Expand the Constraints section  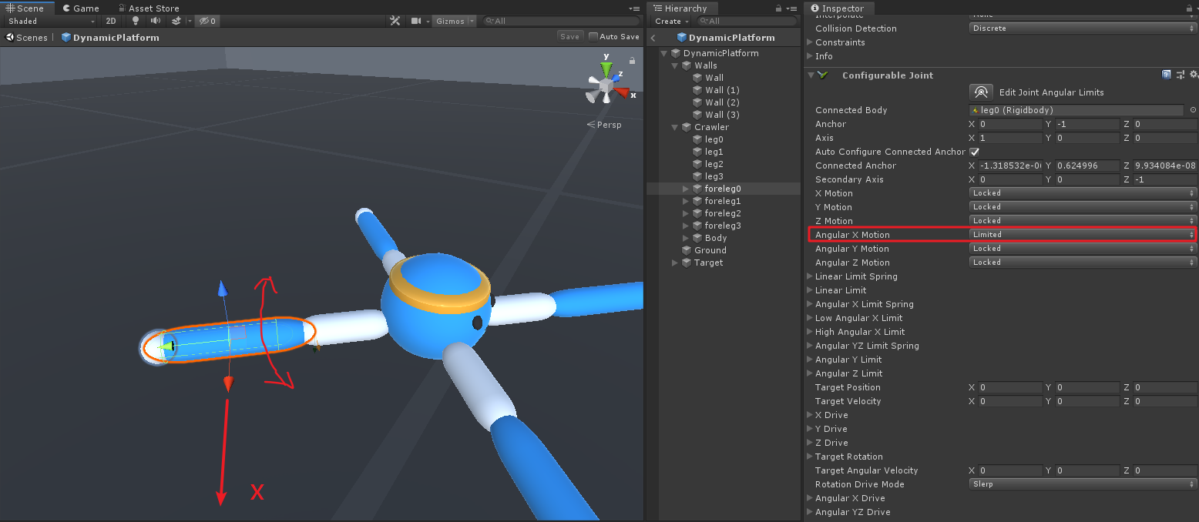pos(810,42)
